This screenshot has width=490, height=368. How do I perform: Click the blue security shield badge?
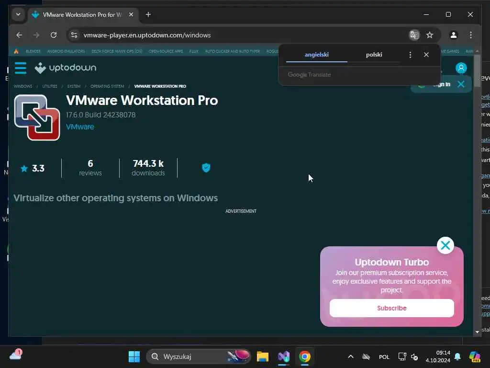[206, 168]
